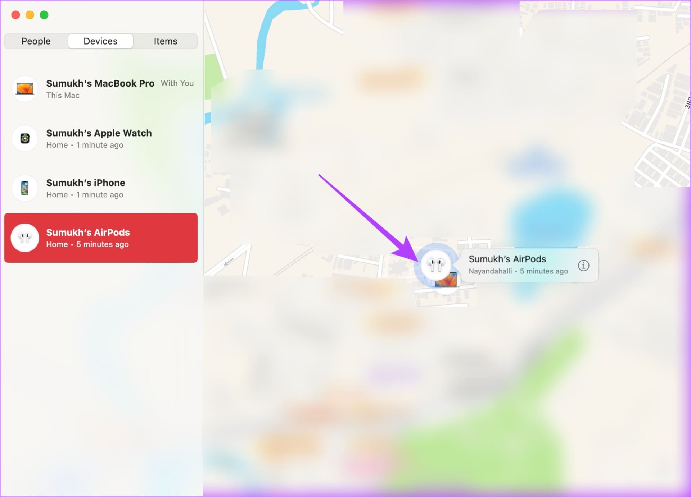Click the AirPods icon in the sidebar

pos(25,238)
